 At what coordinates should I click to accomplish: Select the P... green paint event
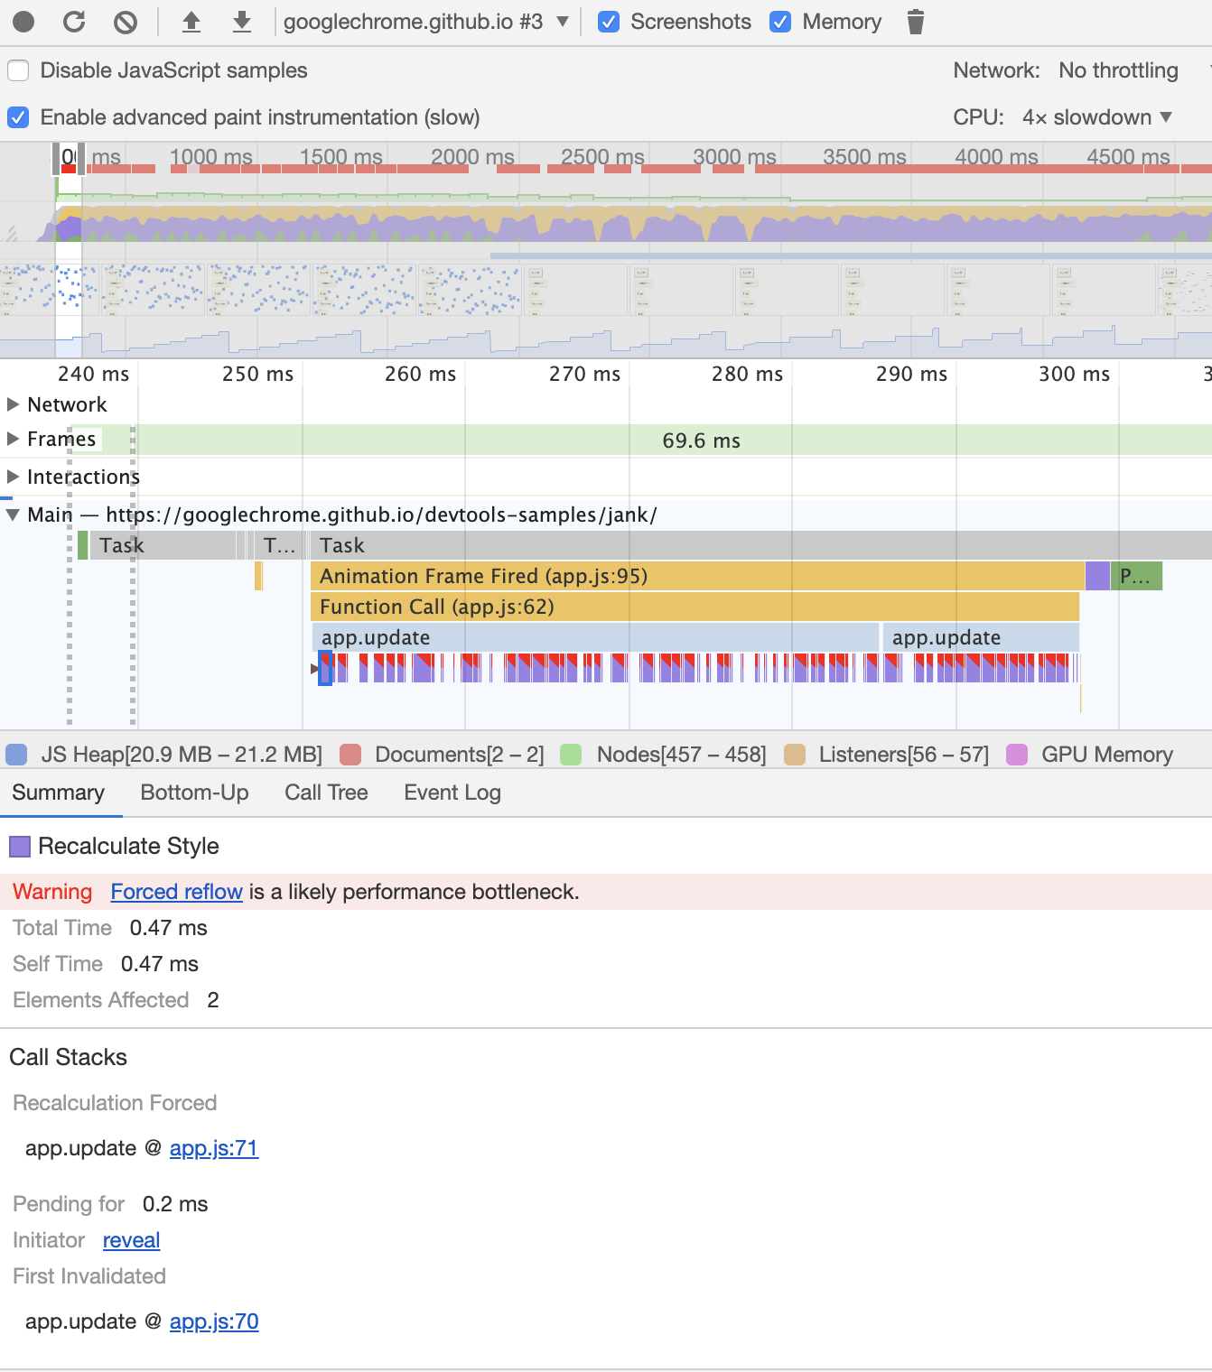pyautogui.click(x=1137, y=576)
